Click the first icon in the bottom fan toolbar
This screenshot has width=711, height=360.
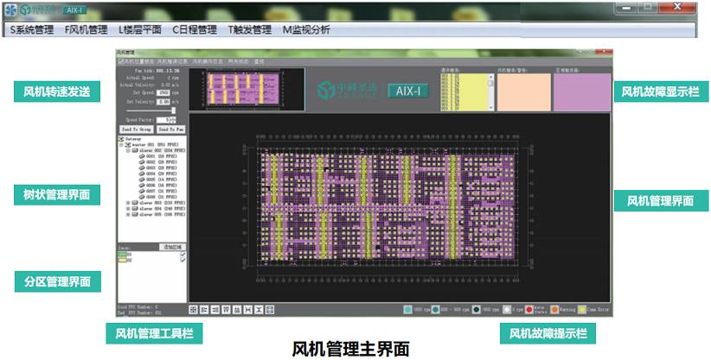[193, 308]
